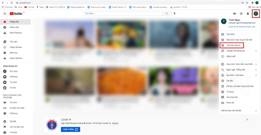Screen dimensions: 261x135
Task: Open the Yealink T21_E2 Phone bookmark
Action: [x=55, y=7]
